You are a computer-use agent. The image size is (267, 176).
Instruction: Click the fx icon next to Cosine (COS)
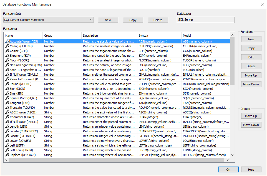[7, 51]
